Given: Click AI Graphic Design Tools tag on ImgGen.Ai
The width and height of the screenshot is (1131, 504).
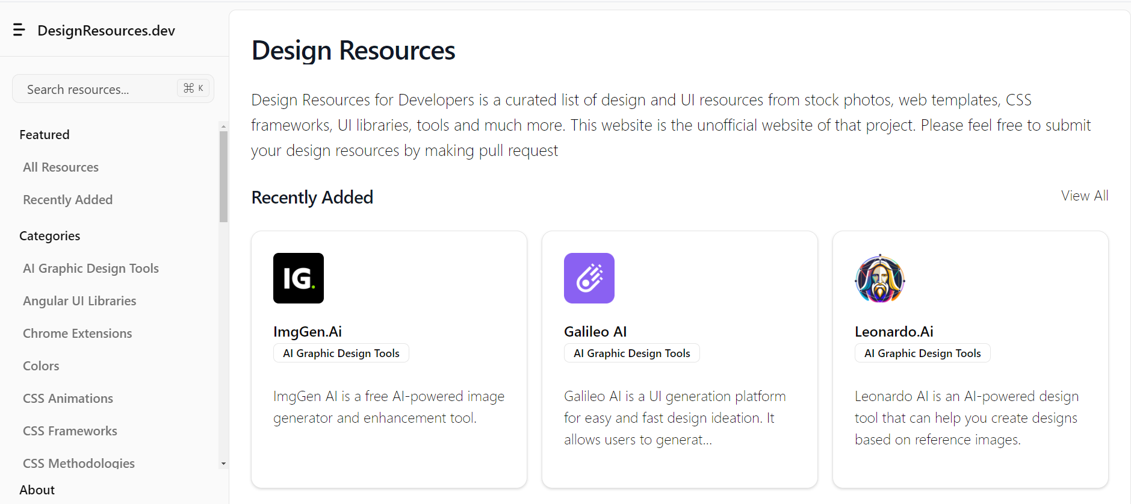Looking at the screenshot, I should pyautogui.click(x=341, y=353).
